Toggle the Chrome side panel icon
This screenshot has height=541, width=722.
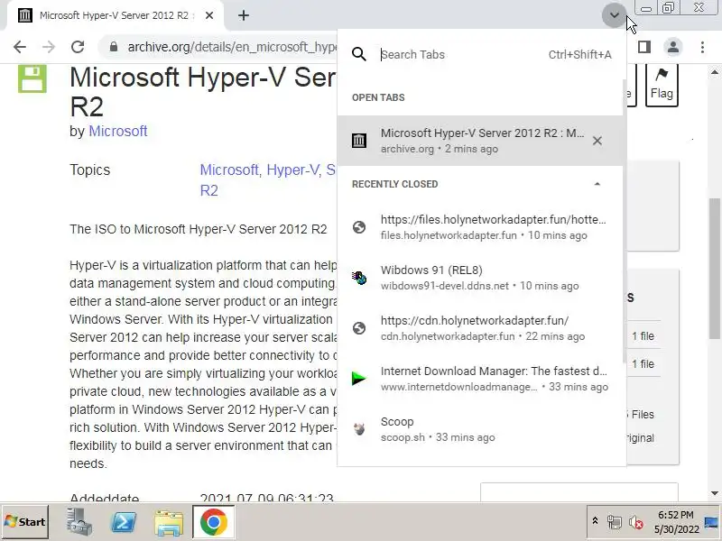click(x=644, y=47)
